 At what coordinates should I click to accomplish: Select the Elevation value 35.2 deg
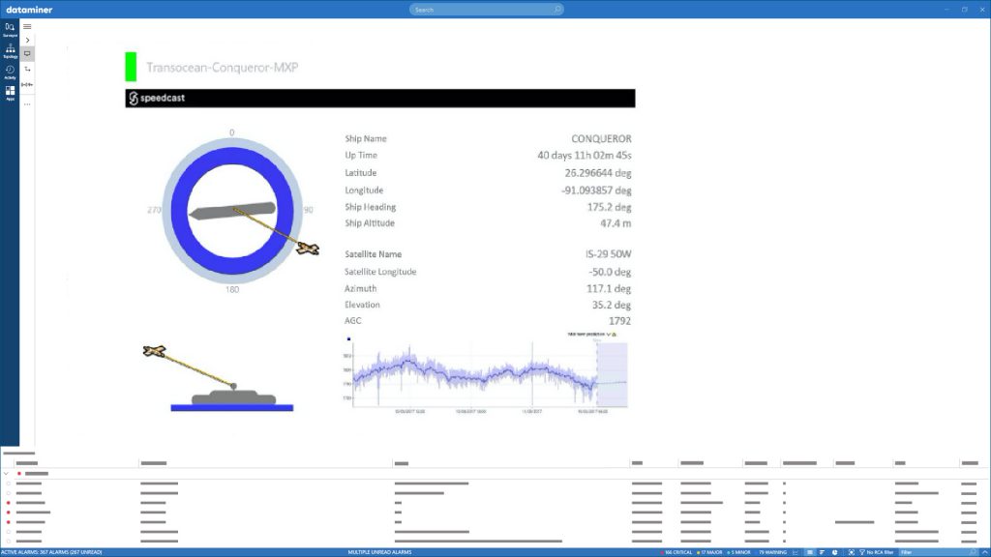(x=612, y=305)
